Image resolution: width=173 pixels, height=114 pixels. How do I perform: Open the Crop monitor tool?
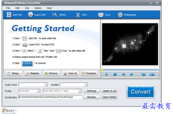[101, 15]
